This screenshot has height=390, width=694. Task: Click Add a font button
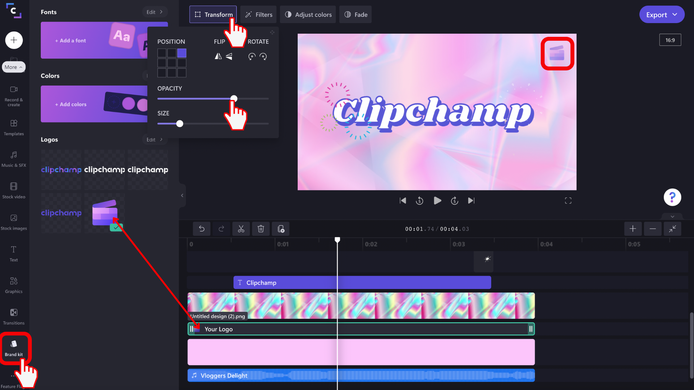coord(70,40)
